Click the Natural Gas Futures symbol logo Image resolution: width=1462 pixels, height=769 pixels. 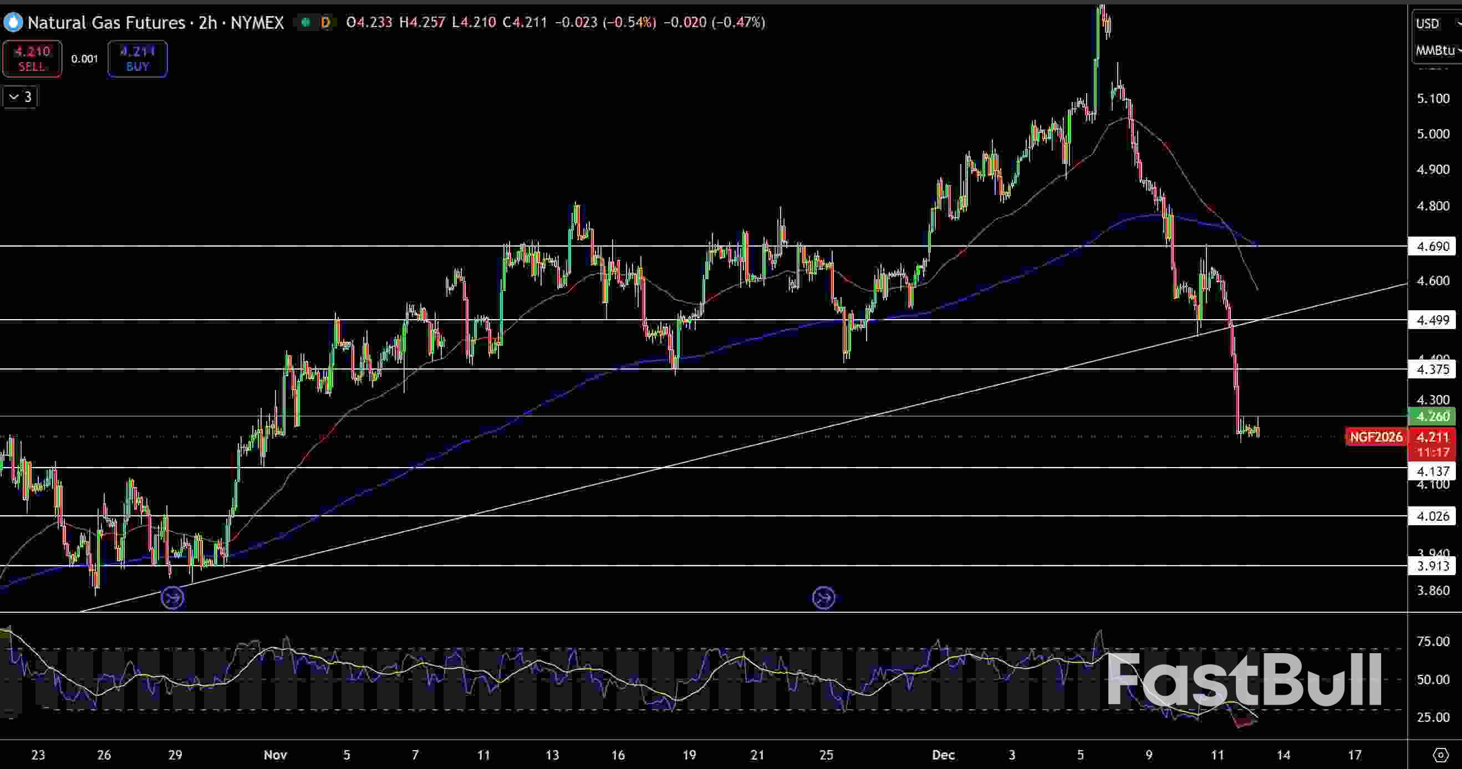click(x=13, y=23)
